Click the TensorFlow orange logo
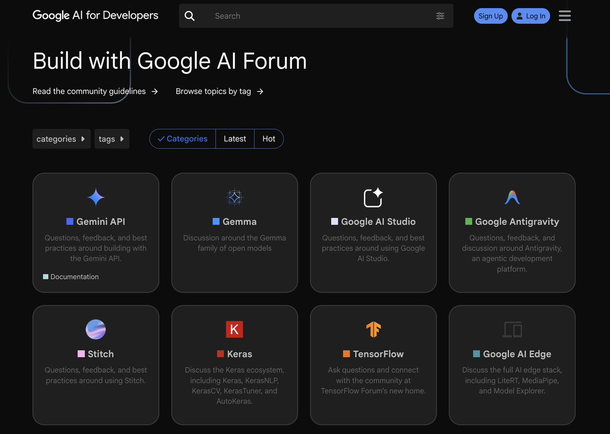Image resolution: width=610 pixels, height=434 pixels. (x=373, y=330)
